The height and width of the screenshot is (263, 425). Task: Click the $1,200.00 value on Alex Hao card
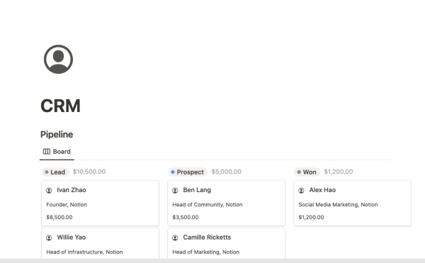coord(311,217)
